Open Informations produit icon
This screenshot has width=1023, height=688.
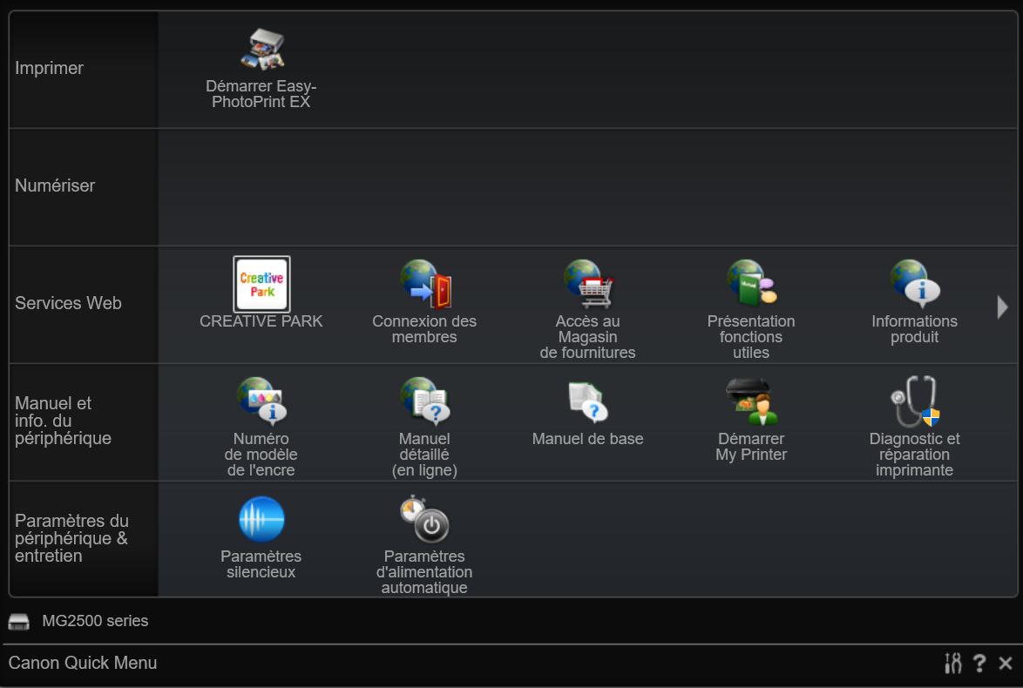pyautogui.click(x=915, y=284)
